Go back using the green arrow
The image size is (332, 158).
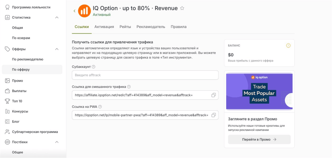click(x=74, y=11)
